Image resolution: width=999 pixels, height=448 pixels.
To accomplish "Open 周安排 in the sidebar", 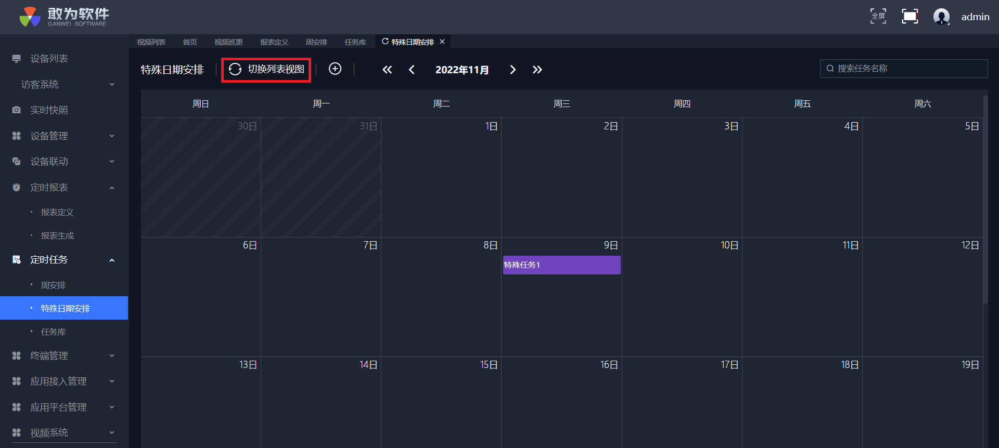I will tap(53, 285).
